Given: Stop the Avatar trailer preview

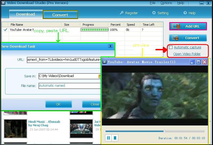Looking at the screenshot, I should [x=115, y=138].
